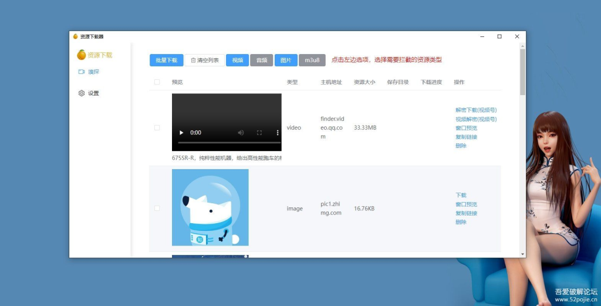601x306 pixels.
Task: Tick the select-all checkbox in table header
Action: [157, 82]
